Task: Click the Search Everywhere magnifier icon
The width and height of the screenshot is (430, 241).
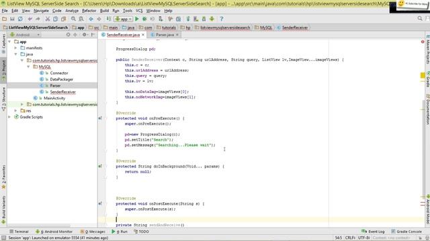Action: click(x=419, y=19)
